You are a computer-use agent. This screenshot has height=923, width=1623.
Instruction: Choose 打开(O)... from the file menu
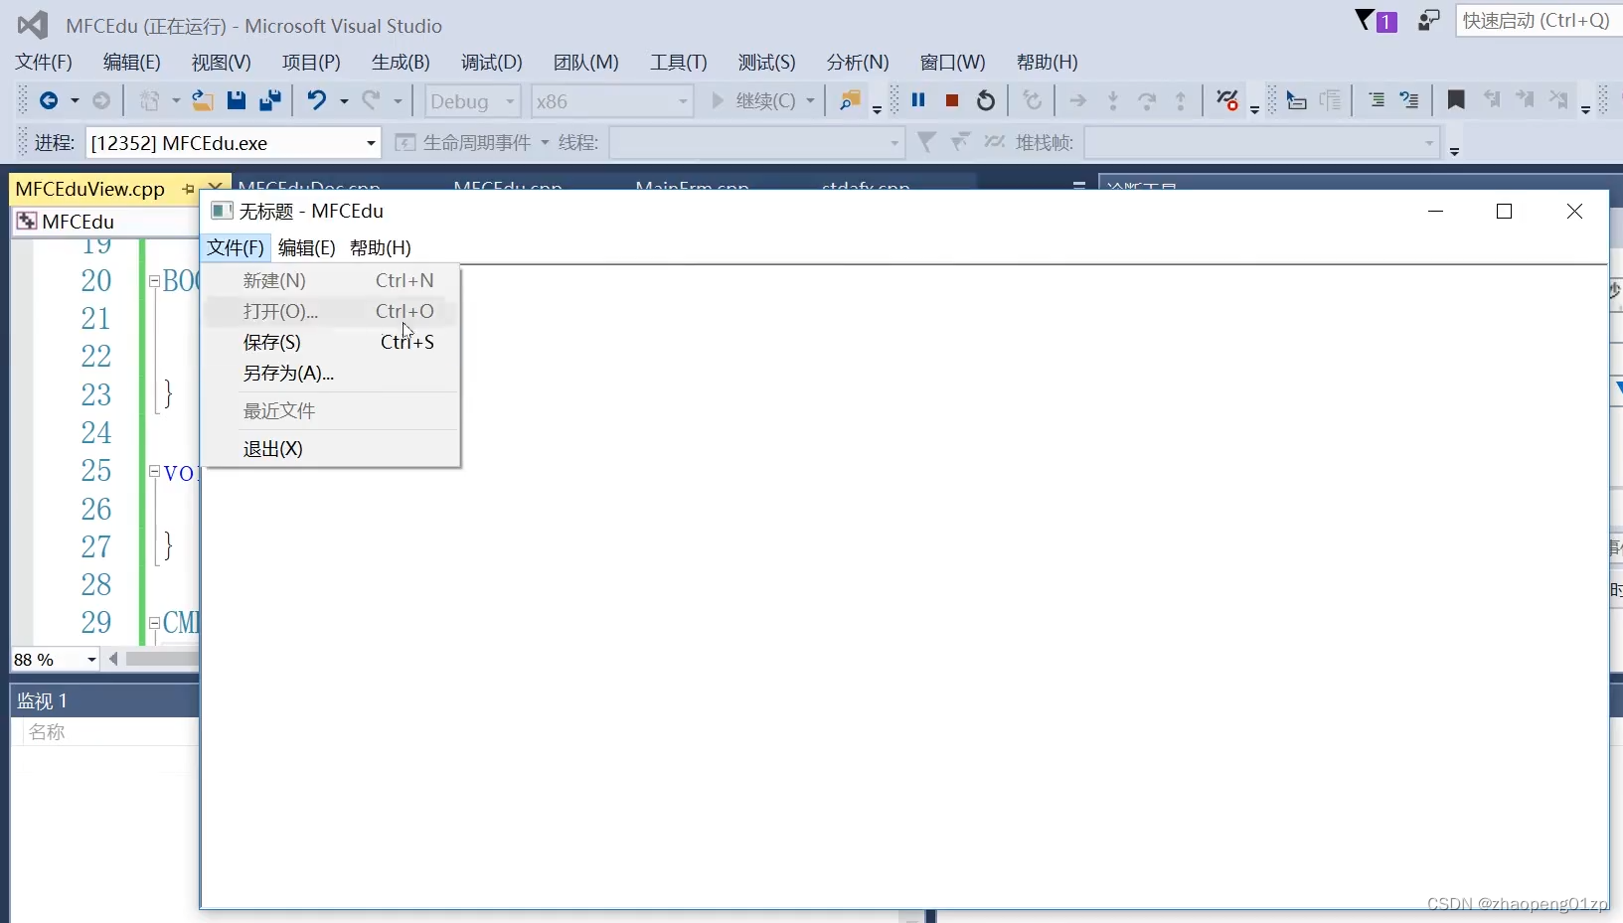(x=331, y=312)
